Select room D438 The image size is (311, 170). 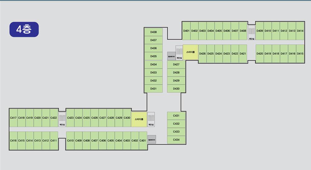click(153, 32)
